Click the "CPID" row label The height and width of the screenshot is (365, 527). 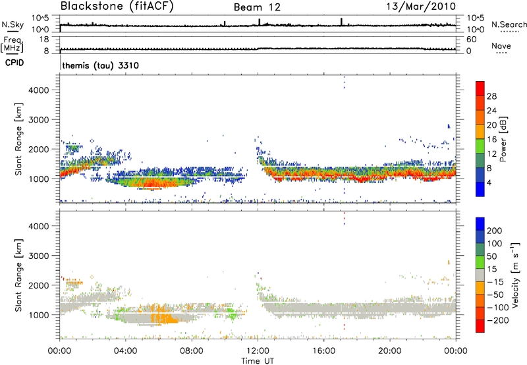pos(14,63)
